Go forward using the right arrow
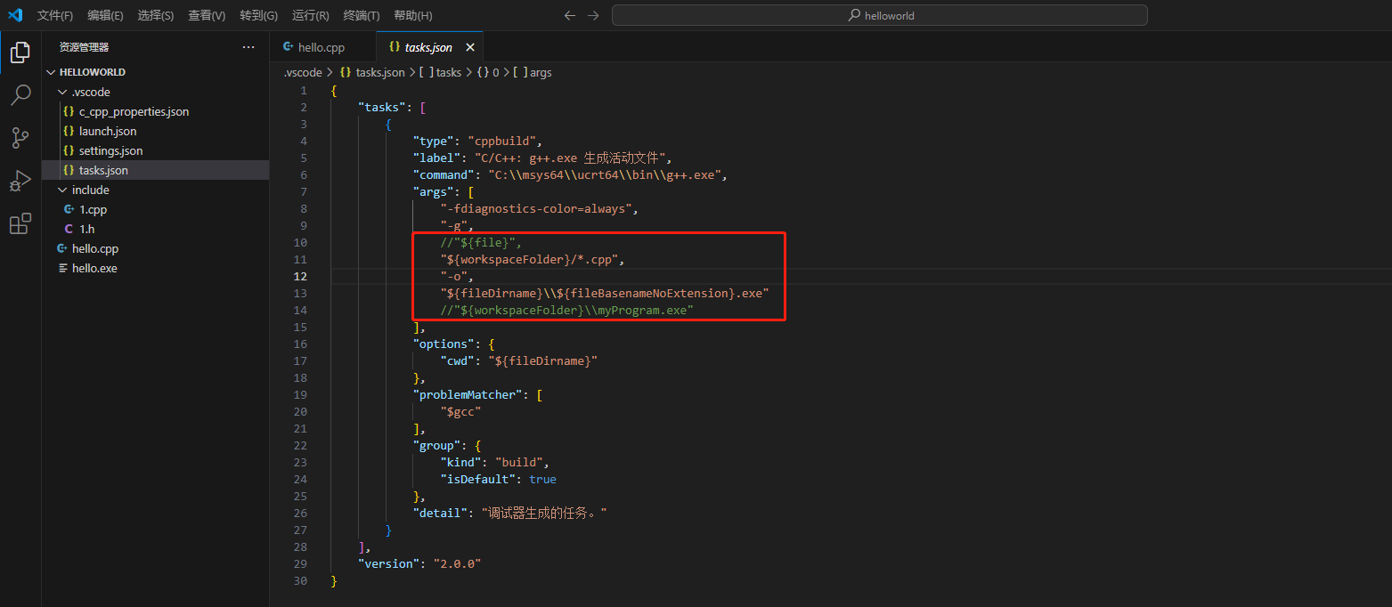The height and width of the screenshot is (607, 1392). 593,15
